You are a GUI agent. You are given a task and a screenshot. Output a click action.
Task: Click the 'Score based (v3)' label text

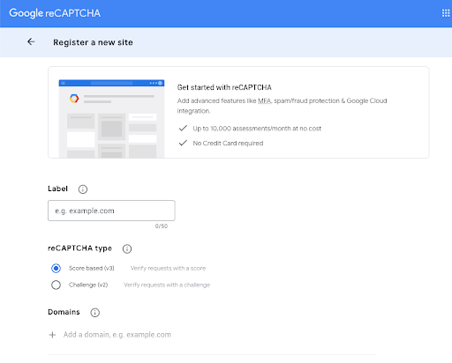coord(92,268)
